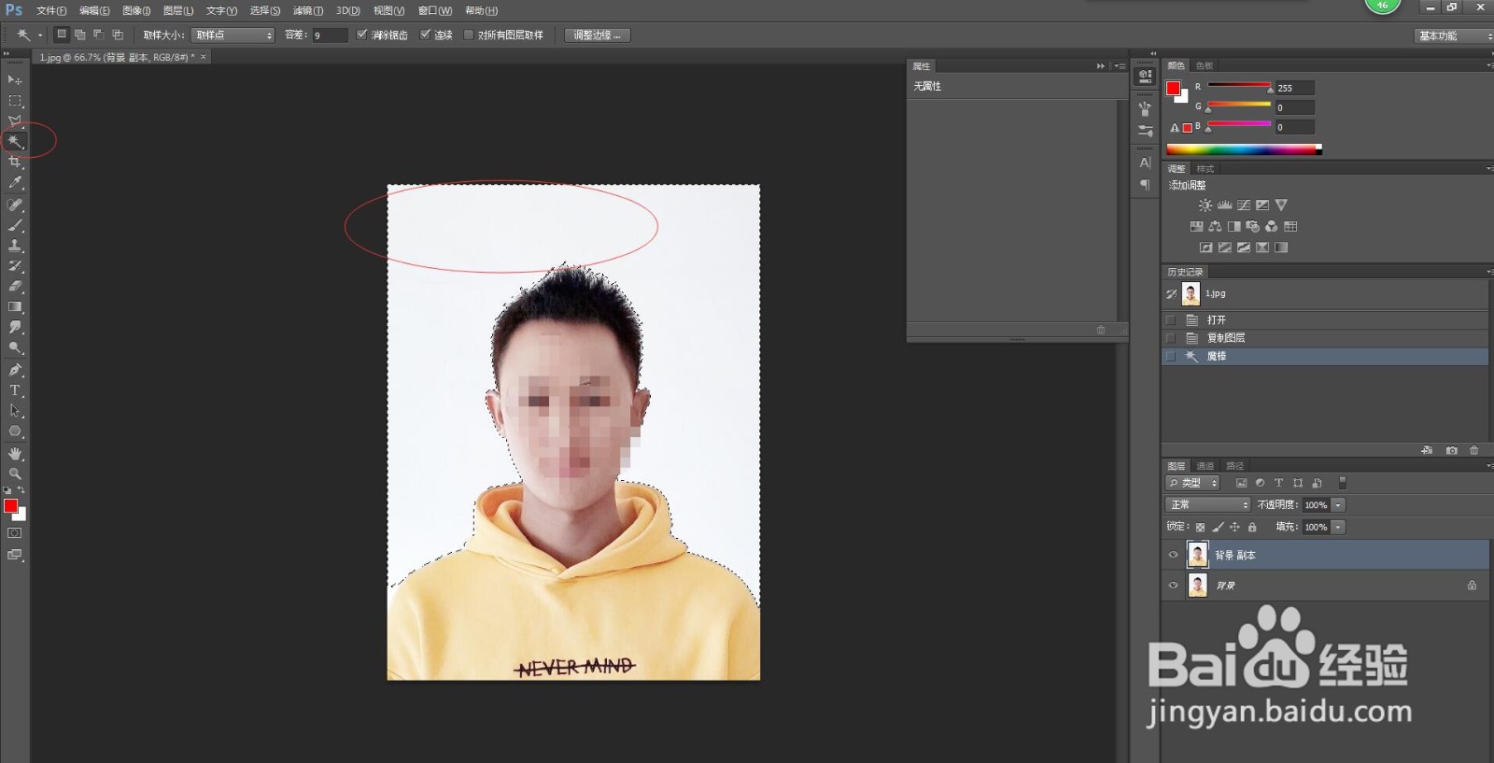Create new document from current state
Viewport: 1494px width, 763px height.
tap(1427, 450)
